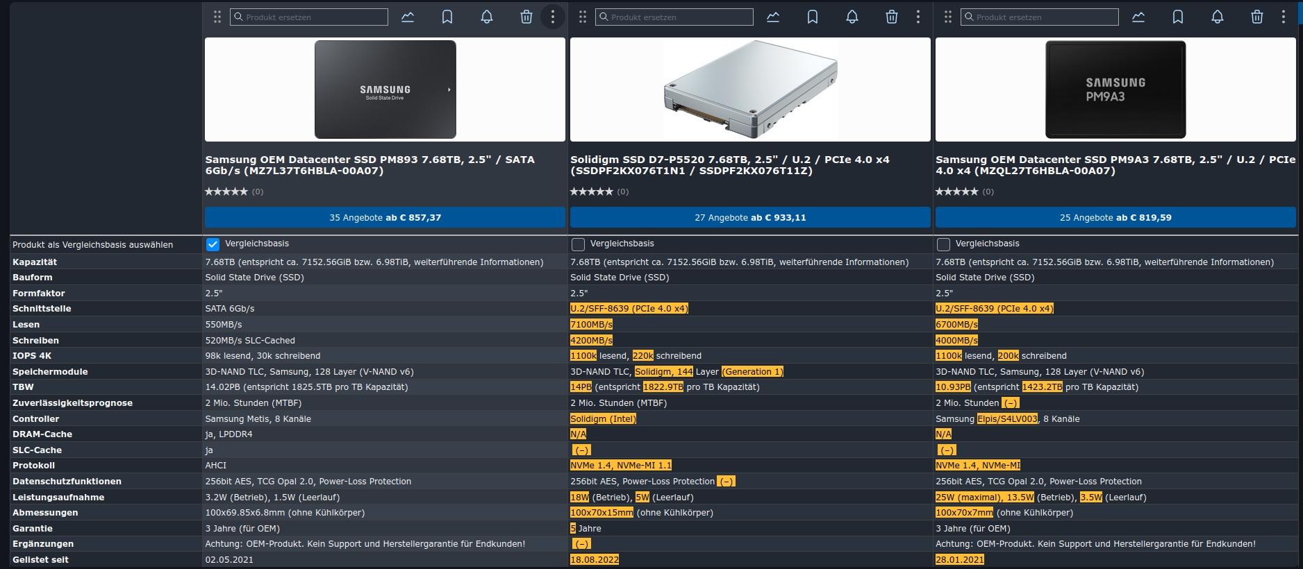Click the Samsung PM9A3 product image

click(x=1115, y=90)
